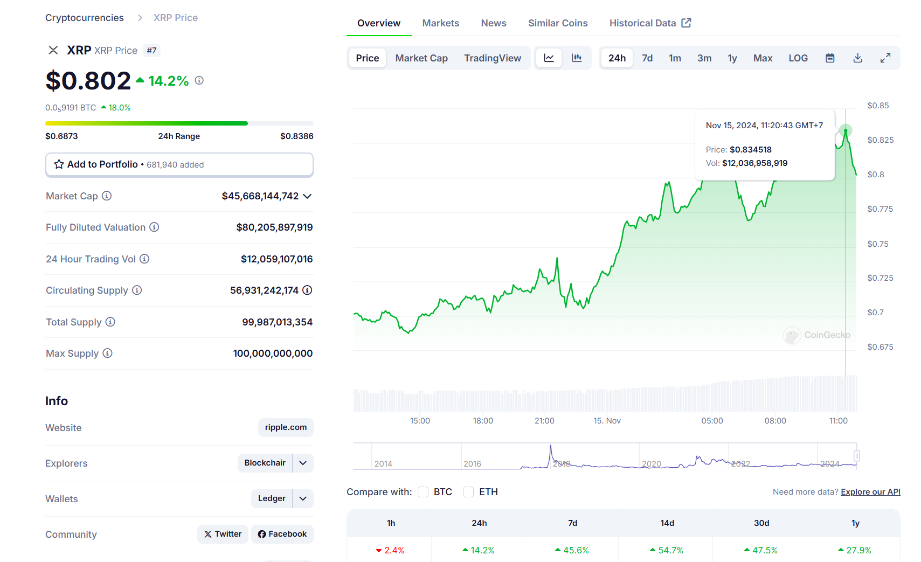The width and height of the screenshot is (921, 562).
Task: Open Ledger wallet link
Action: 272,498
